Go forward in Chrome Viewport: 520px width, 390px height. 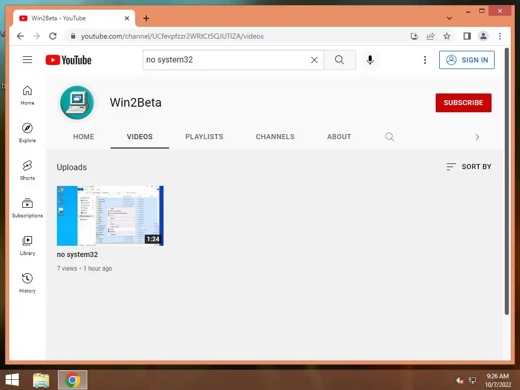click(37, 36)
